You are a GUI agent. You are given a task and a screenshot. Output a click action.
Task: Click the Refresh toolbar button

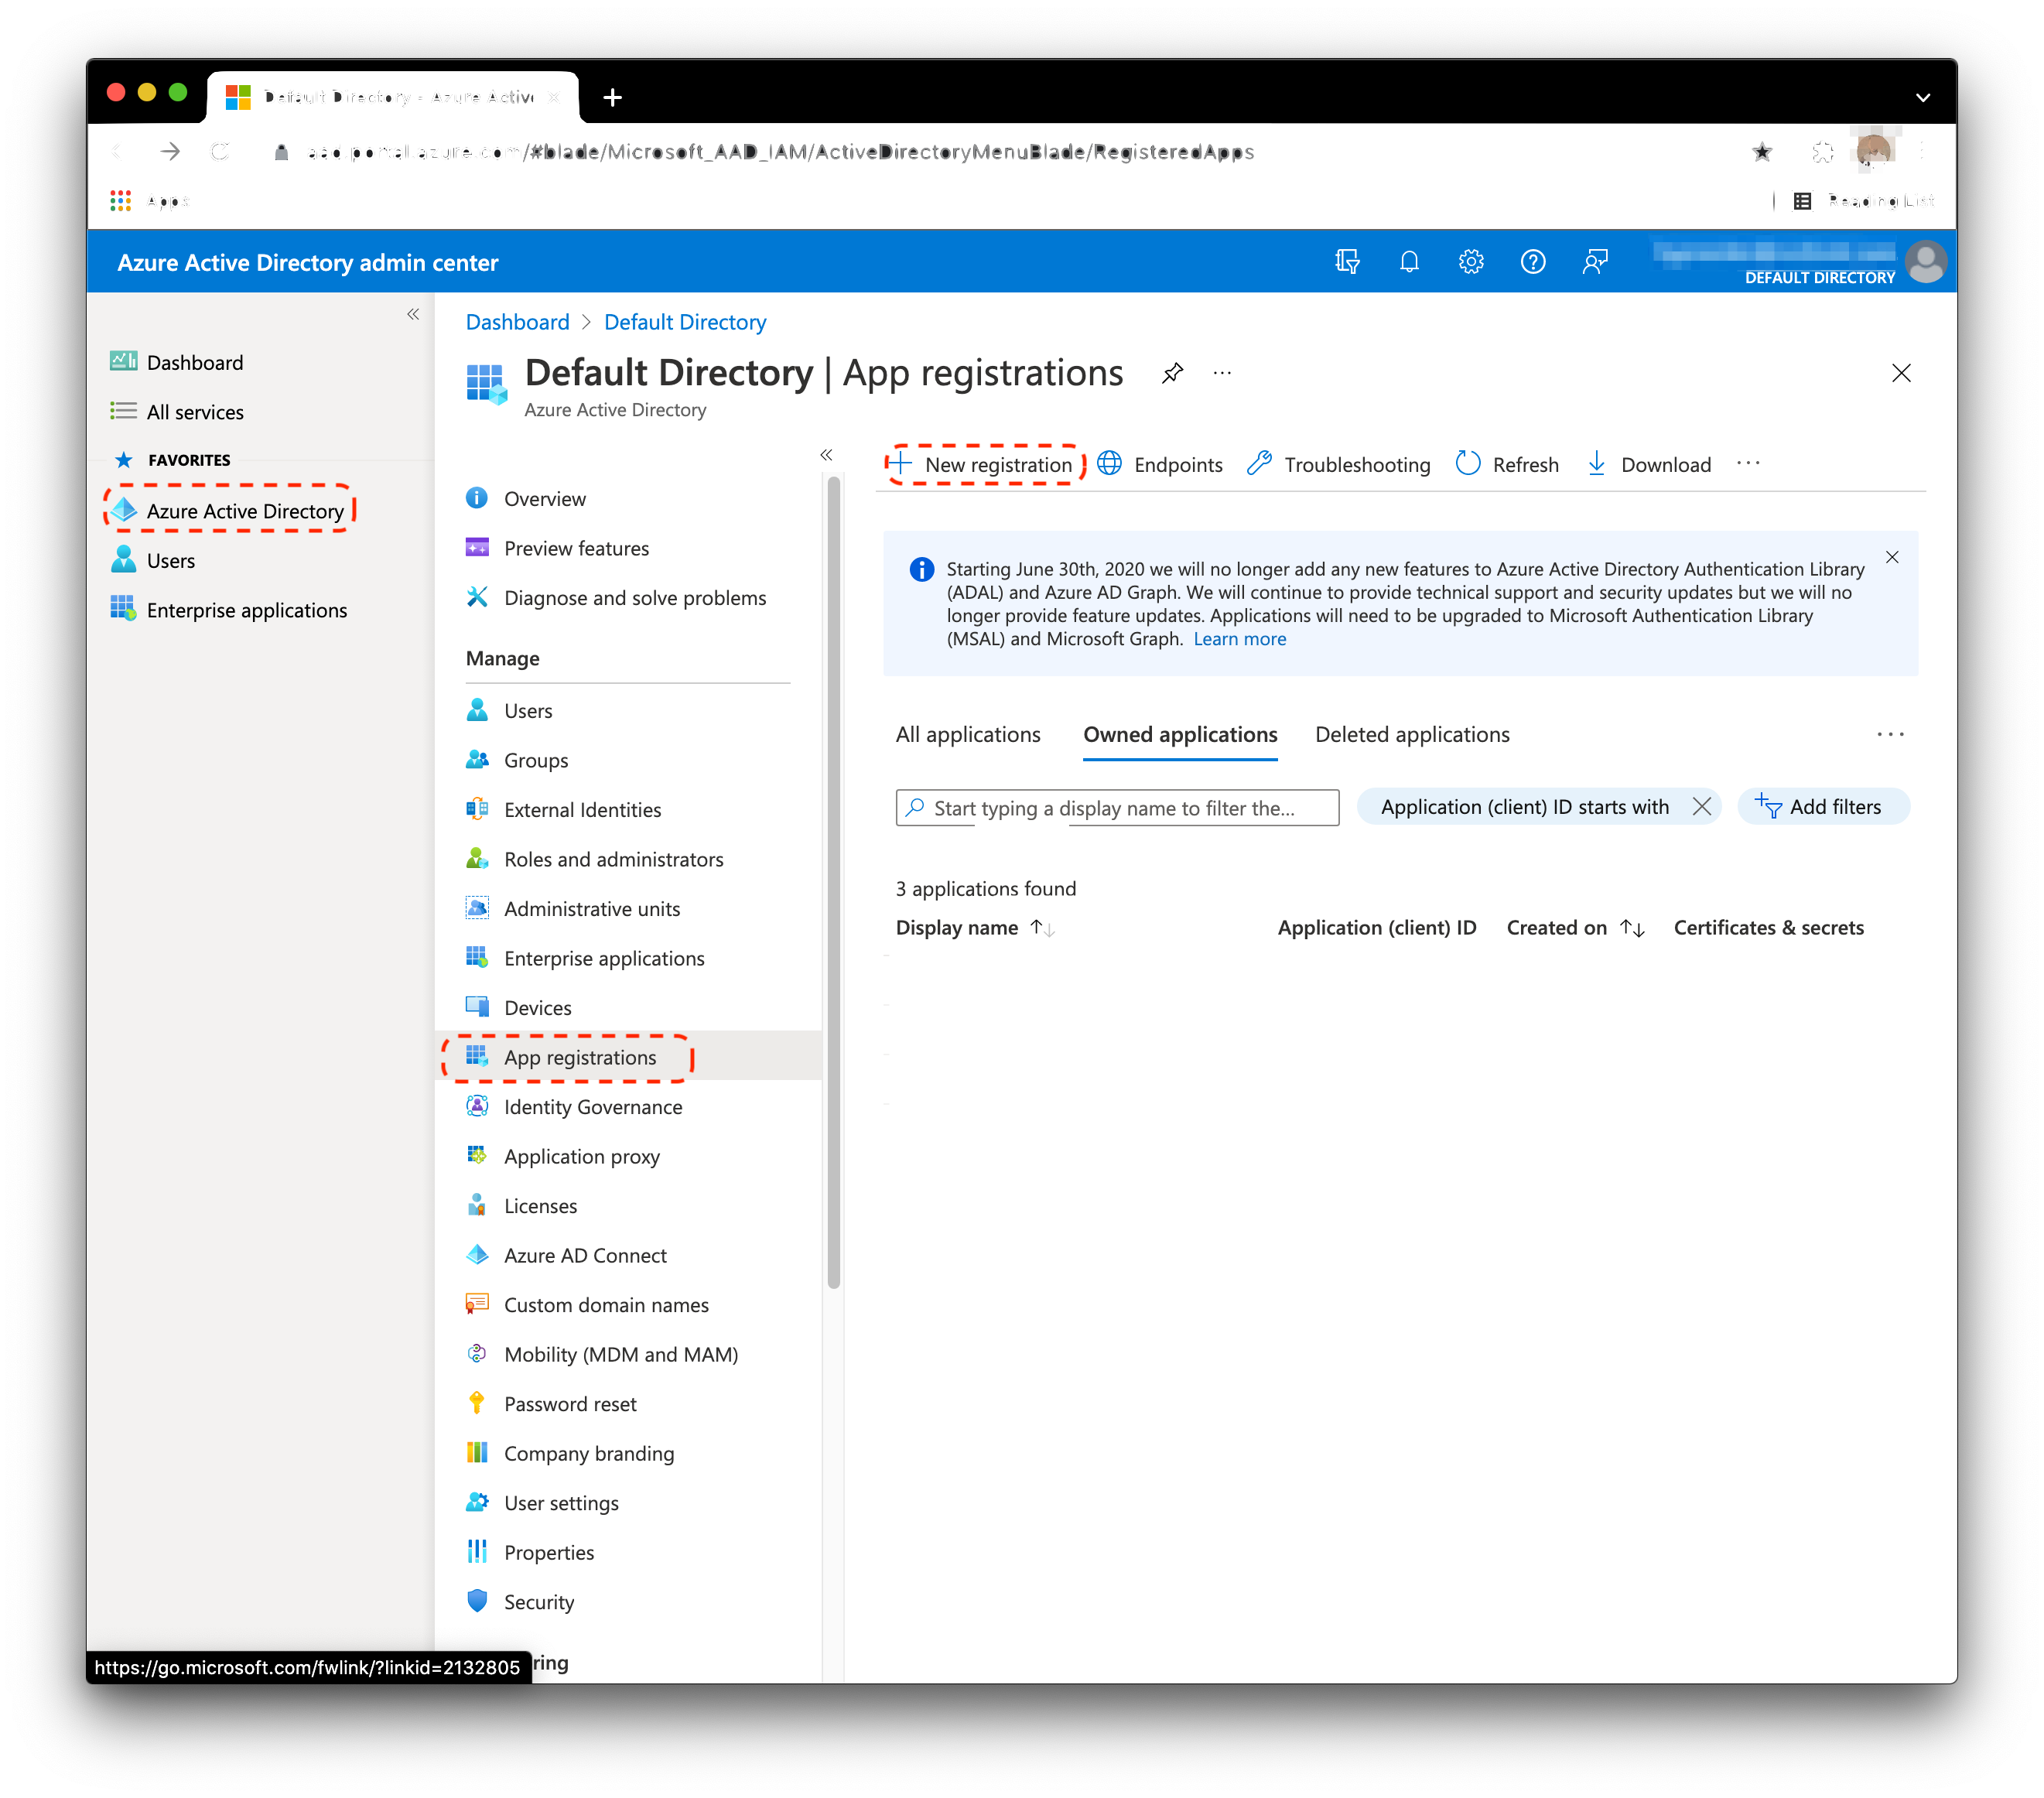[x=1507, y=465]
